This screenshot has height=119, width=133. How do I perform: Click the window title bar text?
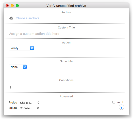coord(66,6)
